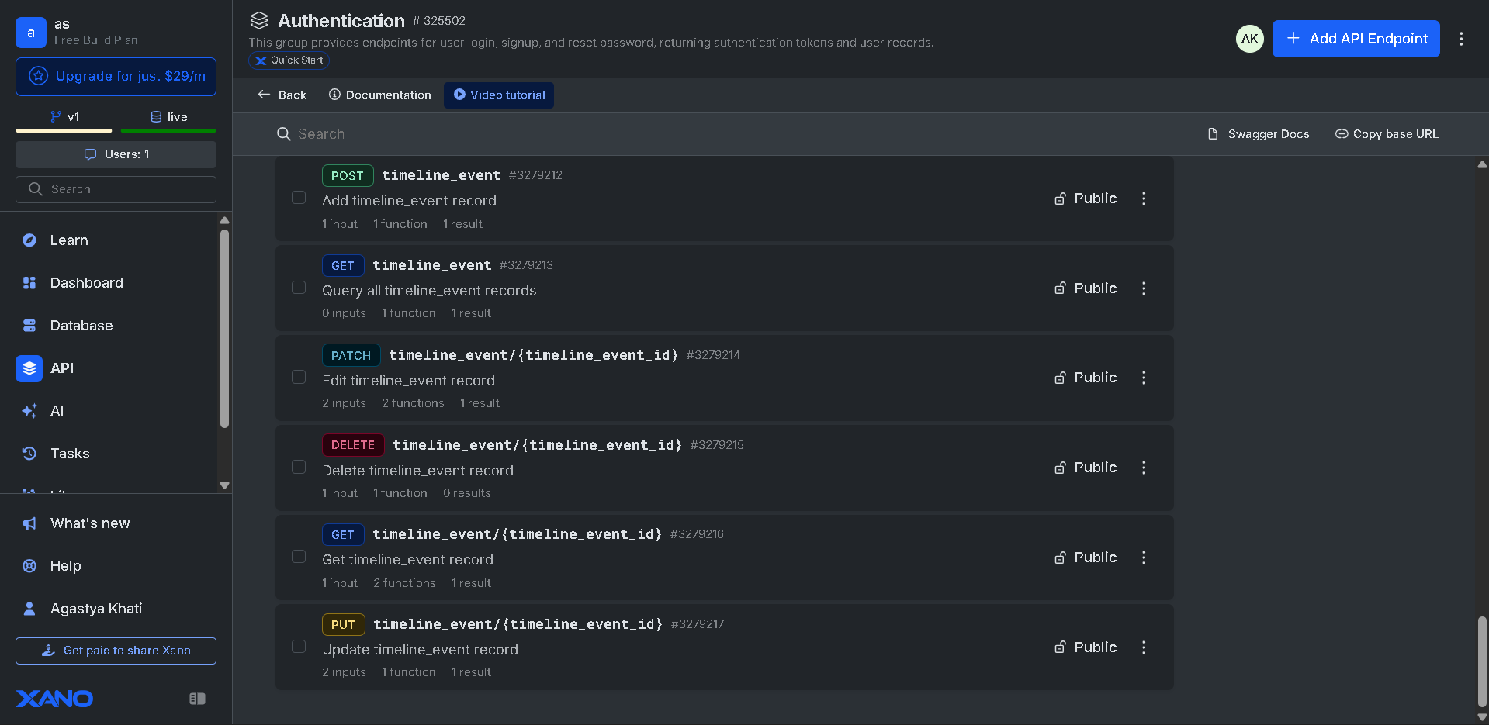Viewport: 1489px width, 725px height.
Task: Click the What's new megaphone icon
Action: (x=29, y=523)
